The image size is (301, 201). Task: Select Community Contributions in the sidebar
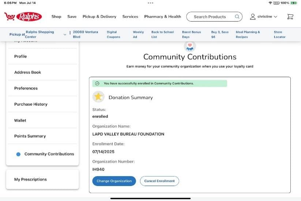42,154
